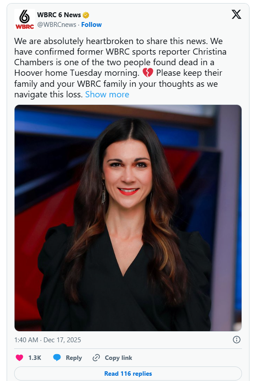Open the Read 116 replies button
This screenshot has width=257, height=381.
coord(128,374)
